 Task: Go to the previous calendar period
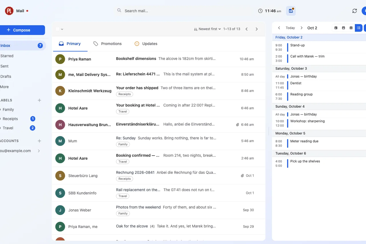point(279,28)
